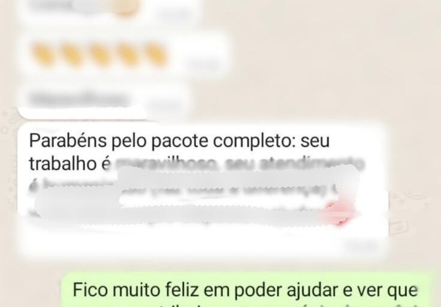Select the 'Parabéns pelo pacote completo' text line

[x=179, y=140]
